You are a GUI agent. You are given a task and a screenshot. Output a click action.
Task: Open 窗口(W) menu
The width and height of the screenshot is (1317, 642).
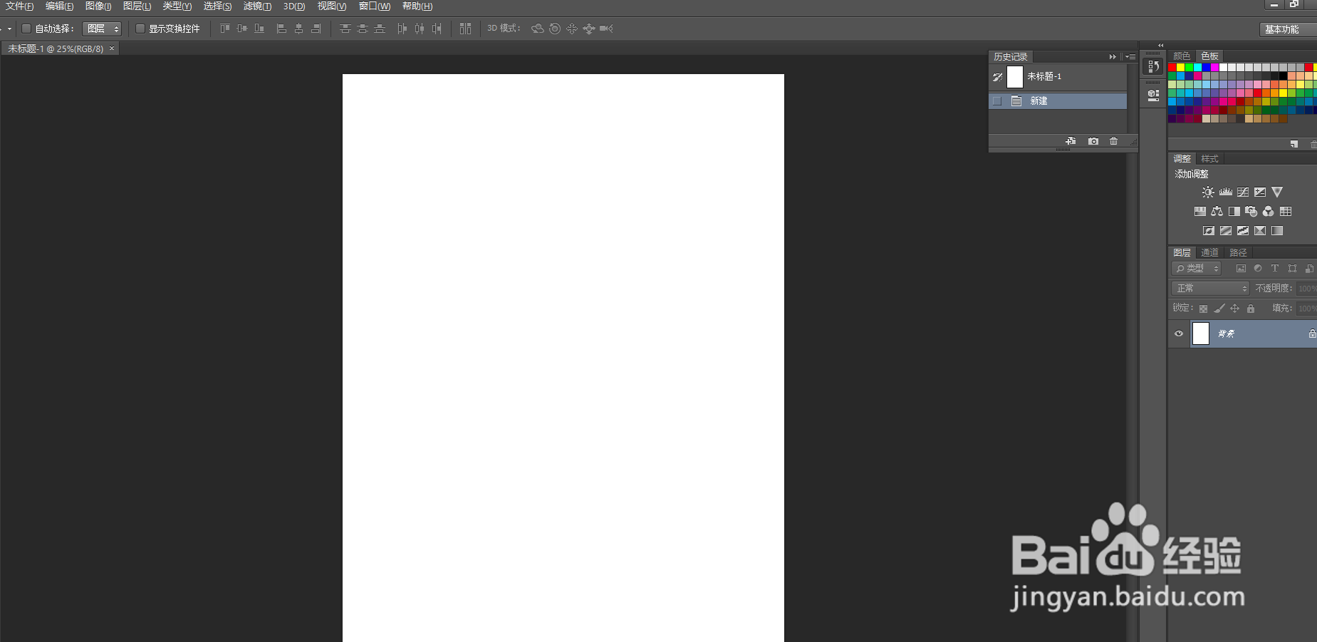click(x=375, y=6)
